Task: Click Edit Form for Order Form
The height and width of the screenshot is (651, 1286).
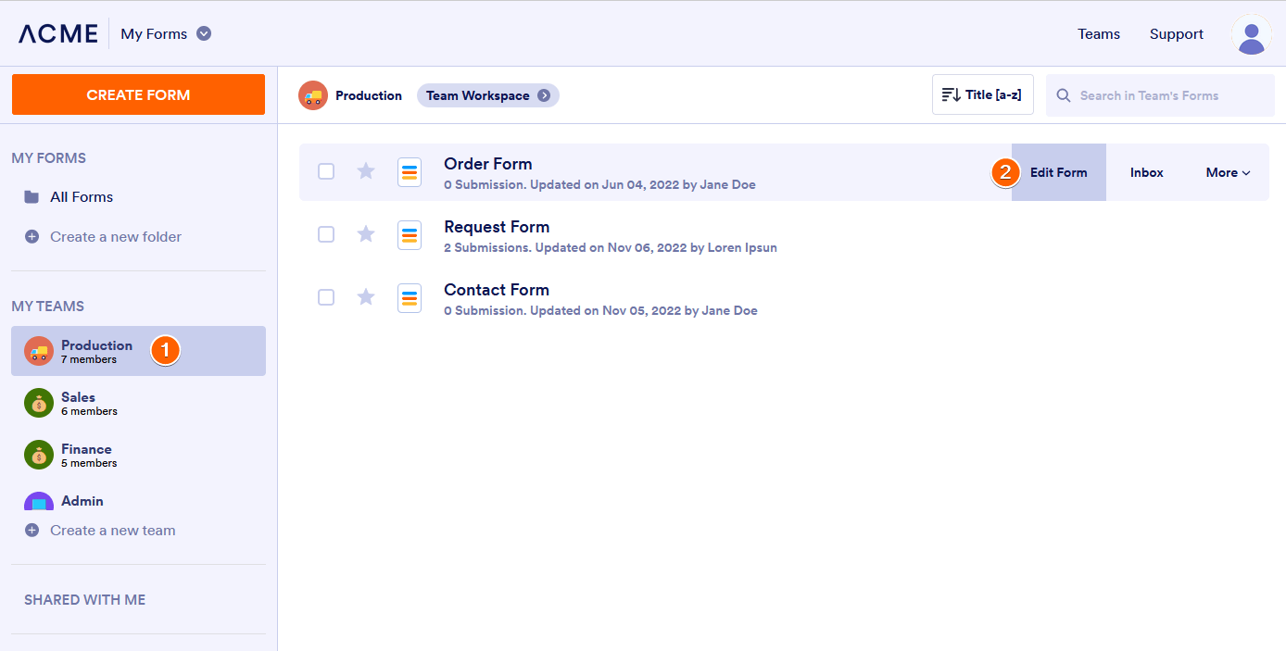Action: point(1058,172)
